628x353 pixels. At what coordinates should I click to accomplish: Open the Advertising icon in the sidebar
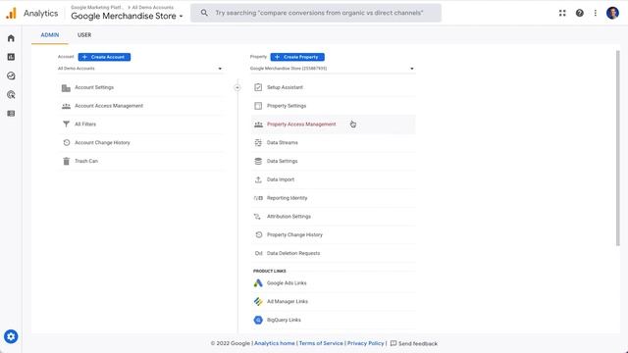[11, 95]
